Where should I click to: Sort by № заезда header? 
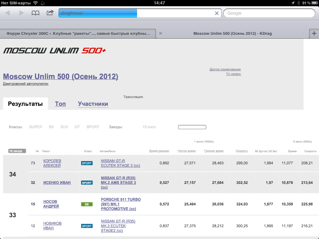coord(17,151)
